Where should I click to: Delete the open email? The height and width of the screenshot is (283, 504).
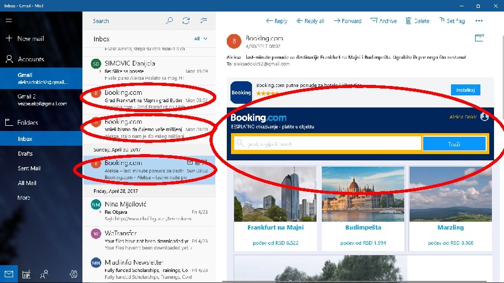[417, 21]
